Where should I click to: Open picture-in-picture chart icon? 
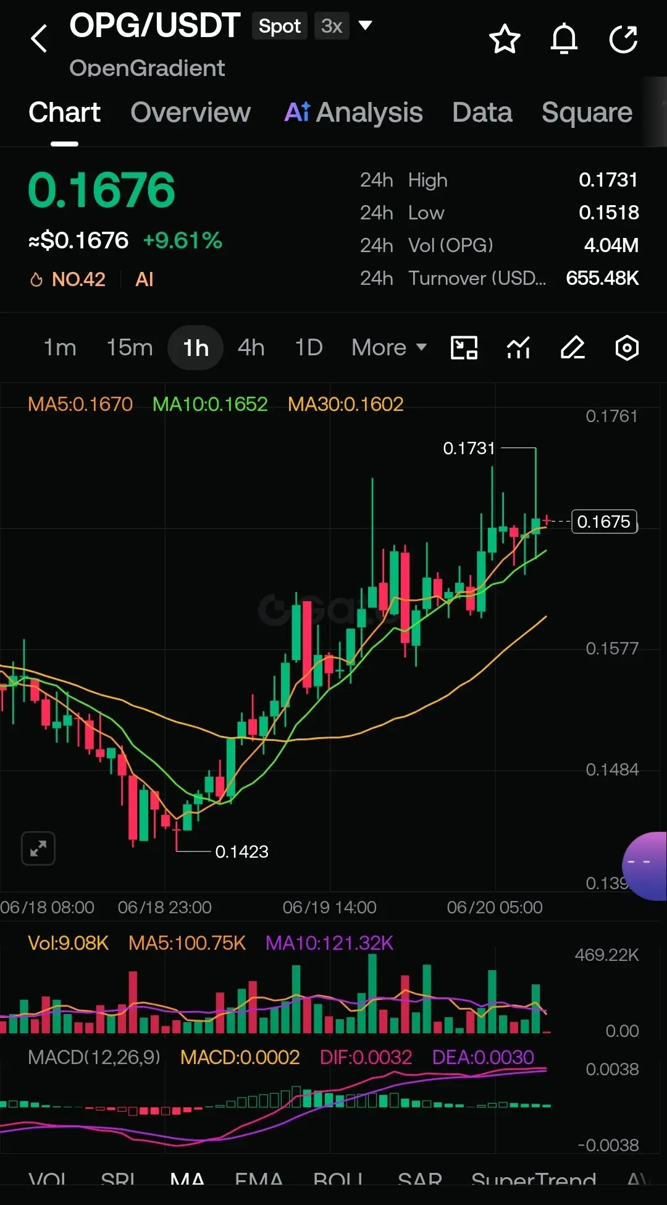point(464,348)
